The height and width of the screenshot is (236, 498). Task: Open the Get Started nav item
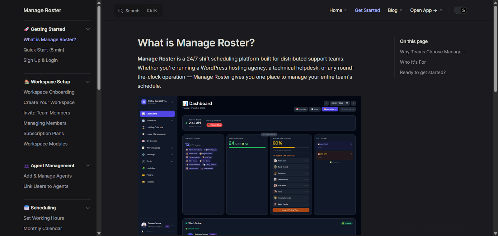367,10
